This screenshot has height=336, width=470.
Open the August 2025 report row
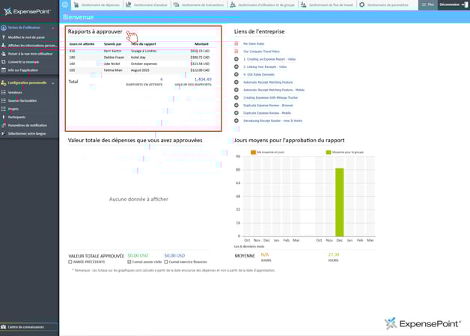coord(140,70)
